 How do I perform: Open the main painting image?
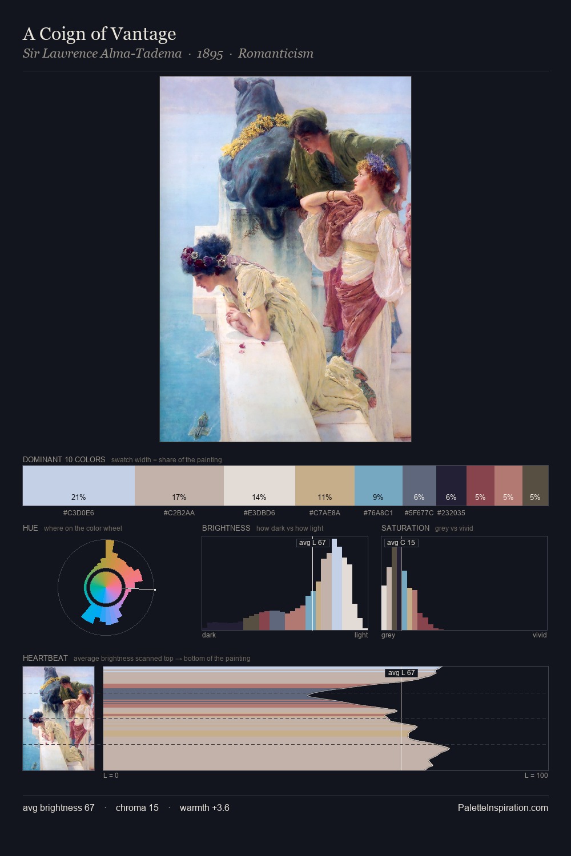click(285, 259)
